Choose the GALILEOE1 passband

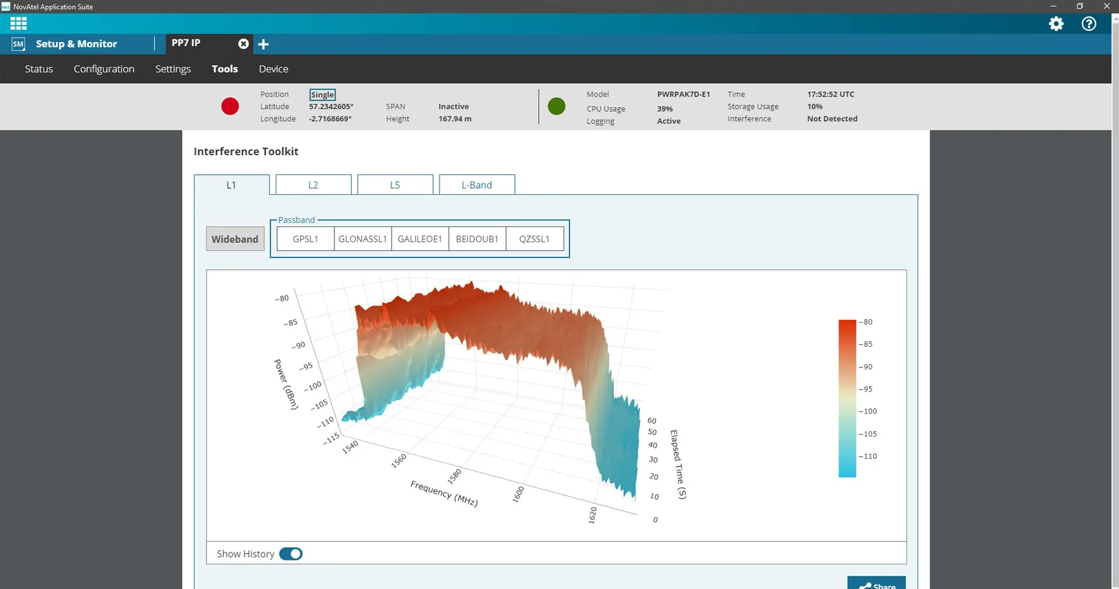coord(420,239)
